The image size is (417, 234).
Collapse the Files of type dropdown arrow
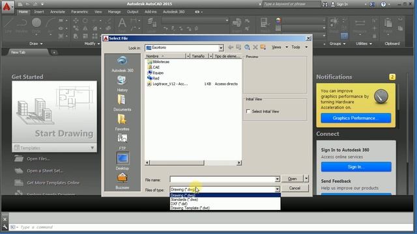(277, 189)
